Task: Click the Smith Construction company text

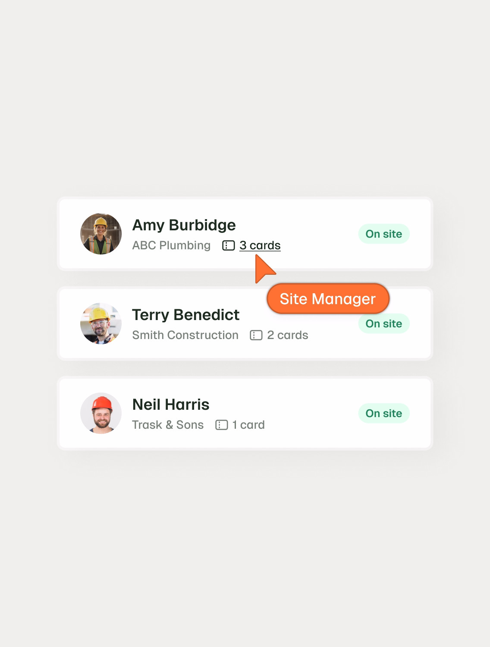Action: pyautogui.click(x=185, y=335)
